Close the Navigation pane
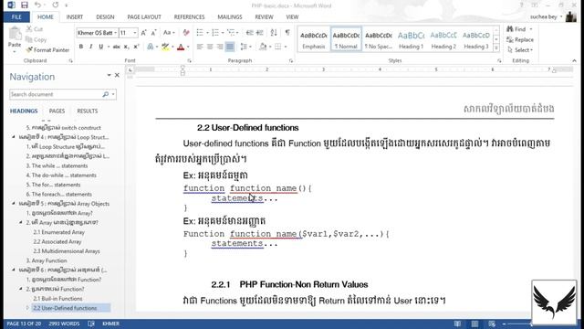Image resolution: width=584 pixels, height=329 pixels. pyautogui.click(x=117, y=75)
